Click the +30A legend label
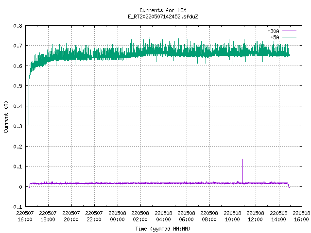 [273, 31]
